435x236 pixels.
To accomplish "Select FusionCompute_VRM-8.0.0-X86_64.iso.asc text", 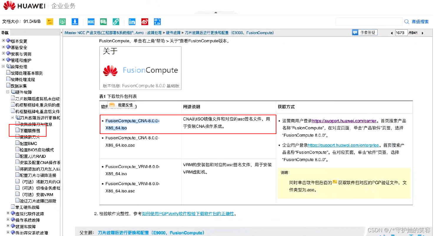I will pyautogui.click(x=132, y=187).
